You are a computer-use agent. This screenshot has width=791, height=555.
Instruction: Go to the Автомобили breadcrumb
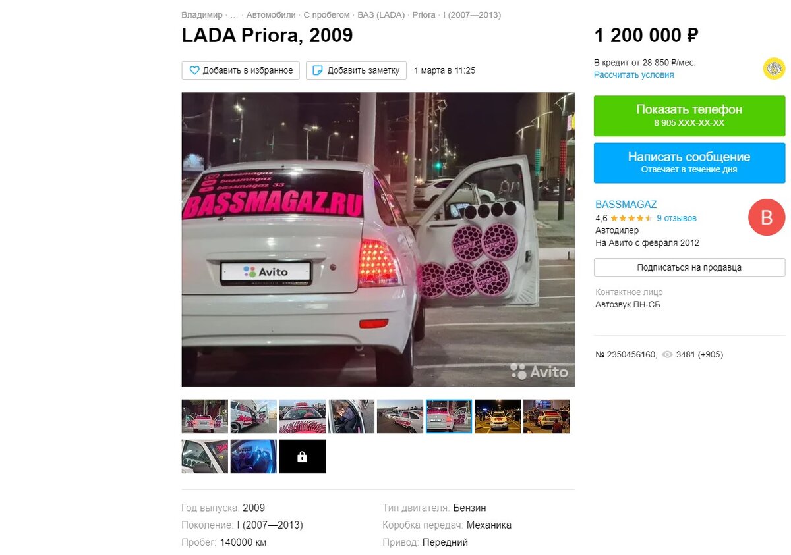coord(271,15)
